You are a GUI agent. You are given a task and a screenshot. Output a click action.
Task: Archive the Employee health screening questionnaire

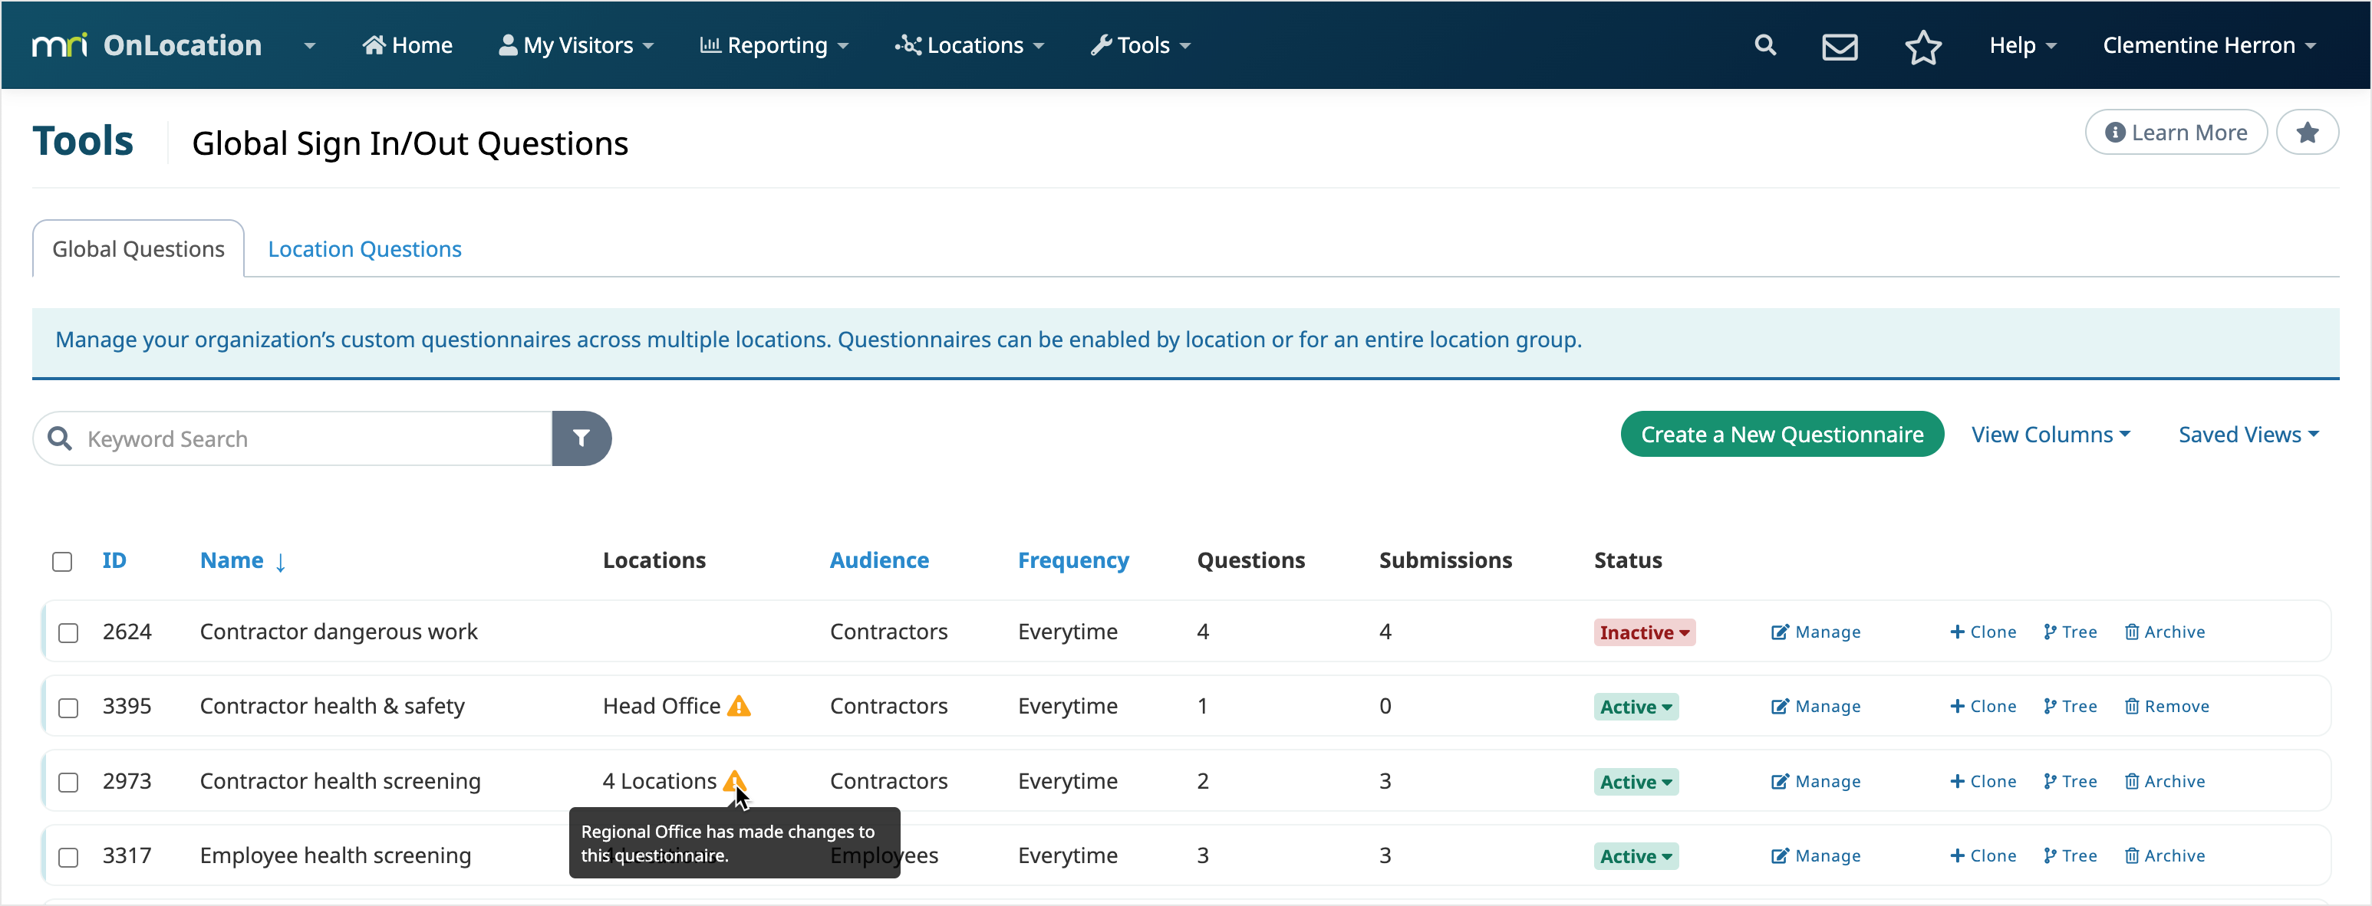[2164, 855]
